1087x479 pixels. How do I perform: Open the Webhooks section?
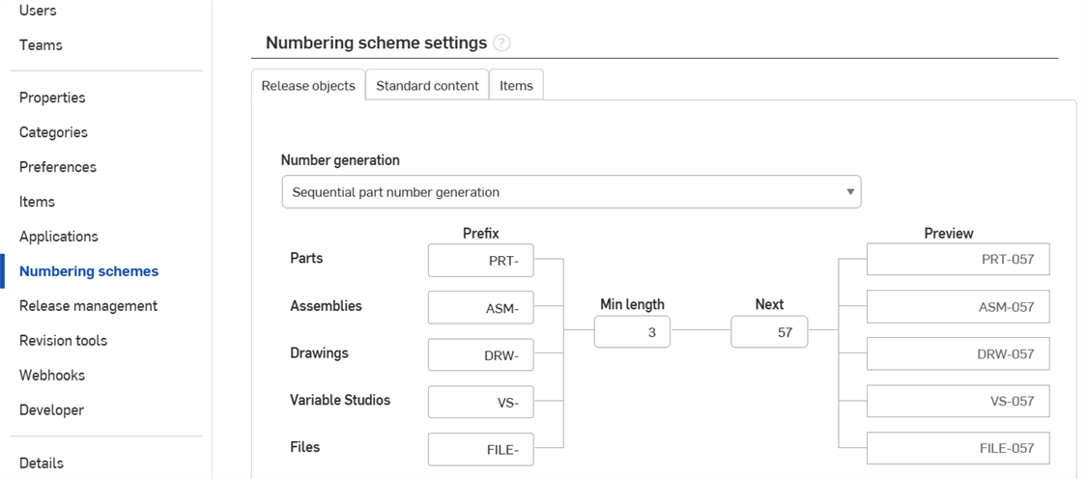tap(52, 376)
